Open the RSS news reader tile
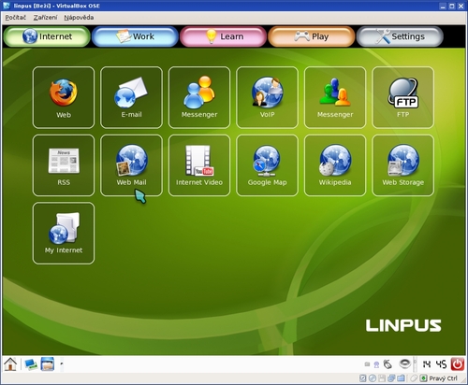 pos(64,165)
